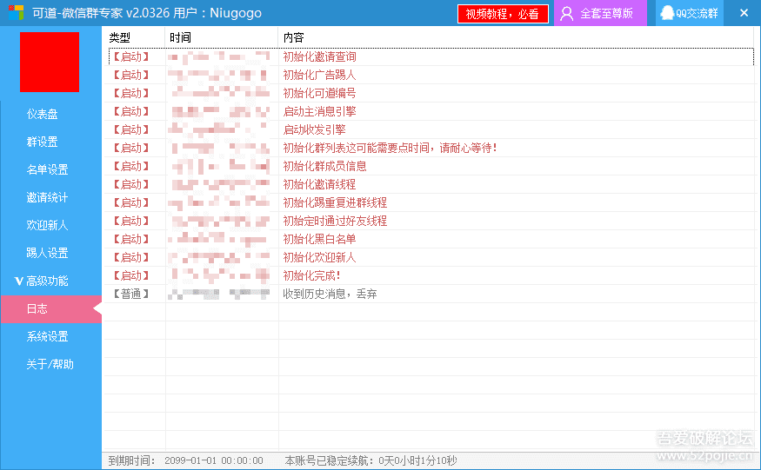Click the 到期时间 status label
761x470 pixels.
pyautogui.click(x=131, y=460)
